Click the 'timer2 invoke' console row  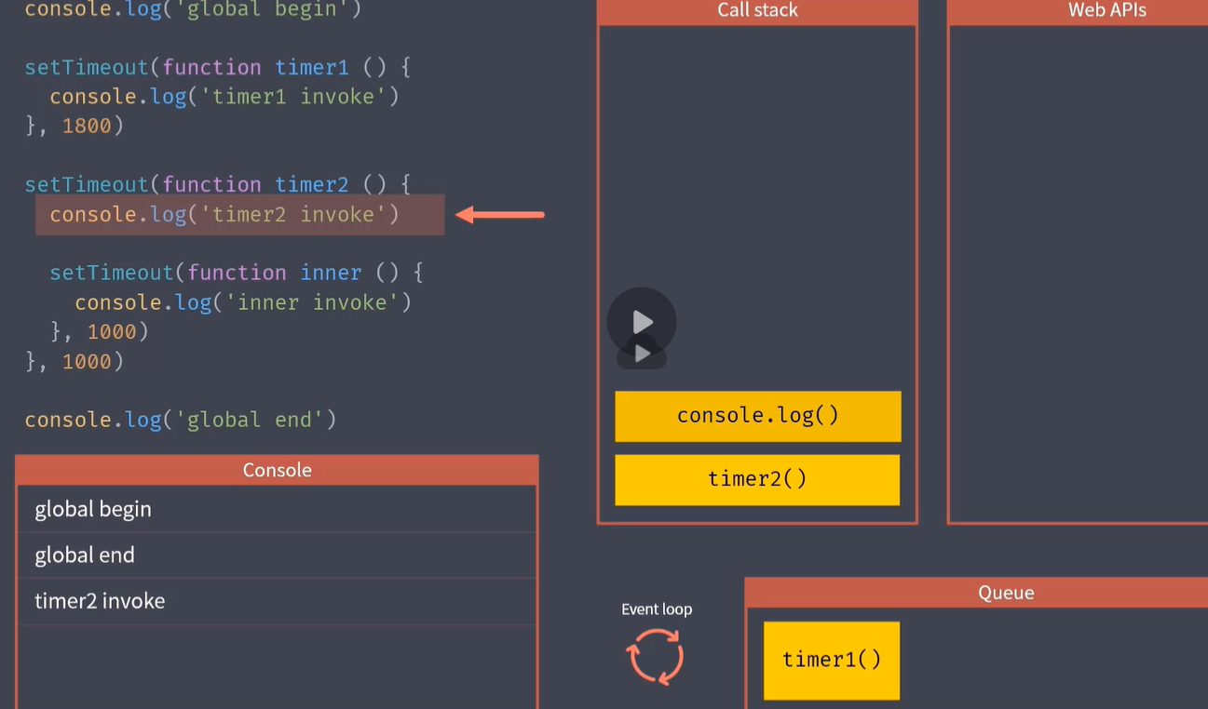click(x=277, y=601)
